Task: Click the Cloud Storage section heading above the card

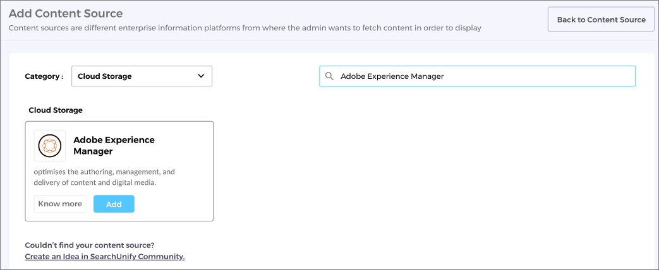Action: pyautogui.click(x=56, y=110)
